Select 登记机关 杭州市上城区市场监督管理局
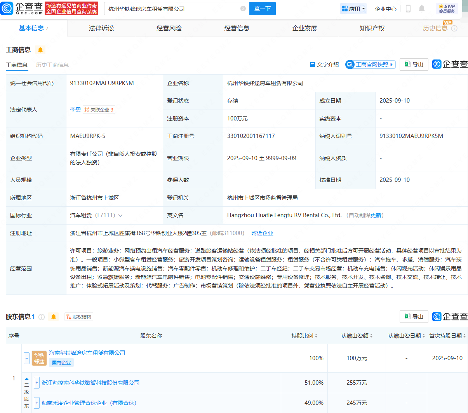 [x=263, y=198]
